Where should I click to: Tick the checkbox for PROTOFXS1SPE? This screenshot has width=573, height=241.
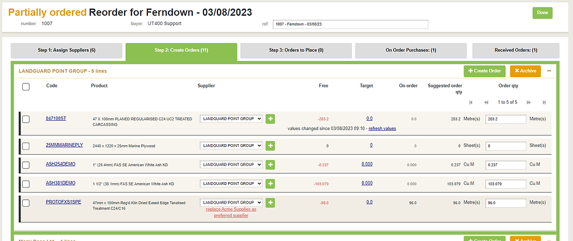coord(26,202)
